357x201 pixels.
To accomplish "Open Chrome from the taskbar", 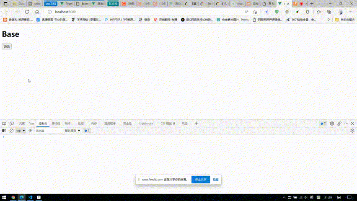I will pos(13,197).
